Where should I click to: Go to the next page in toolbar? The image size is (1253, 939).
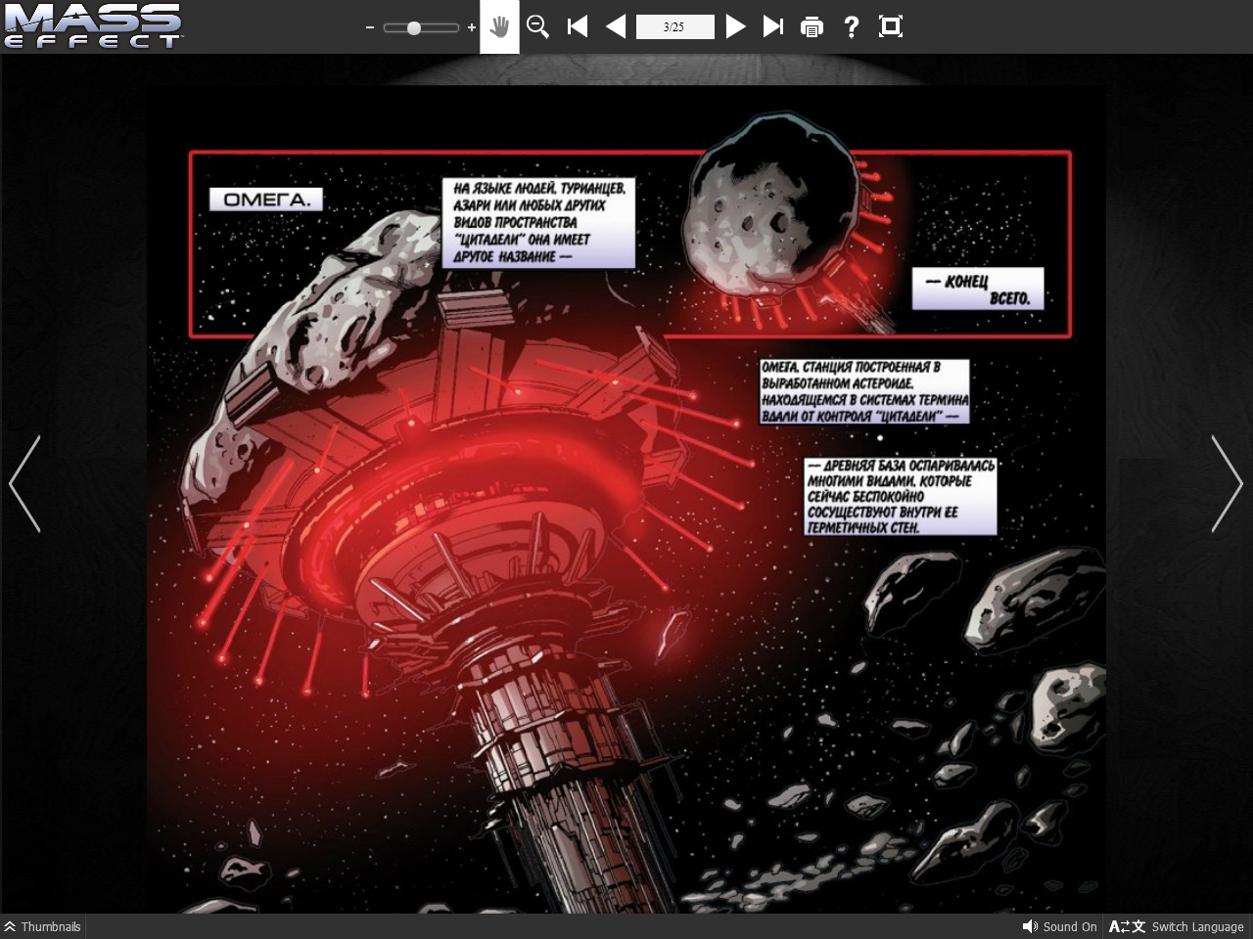coord(735,26)
